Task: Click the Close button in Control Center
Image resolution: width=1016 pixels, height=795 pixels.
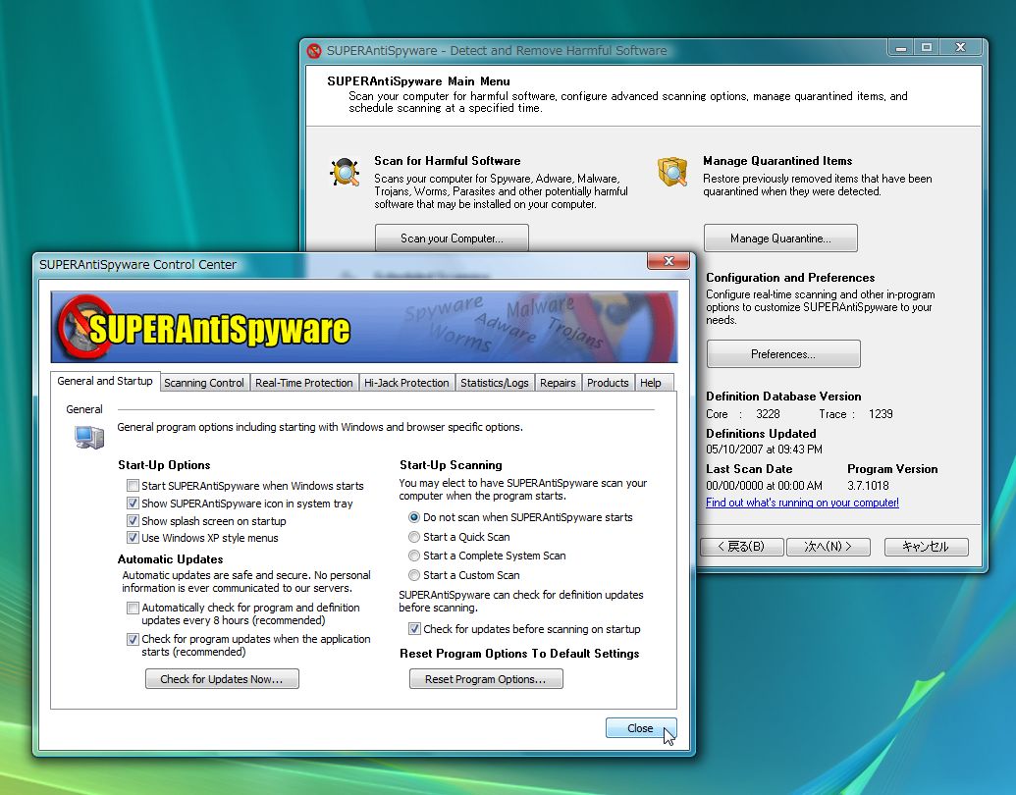Action: coord(641,728)
